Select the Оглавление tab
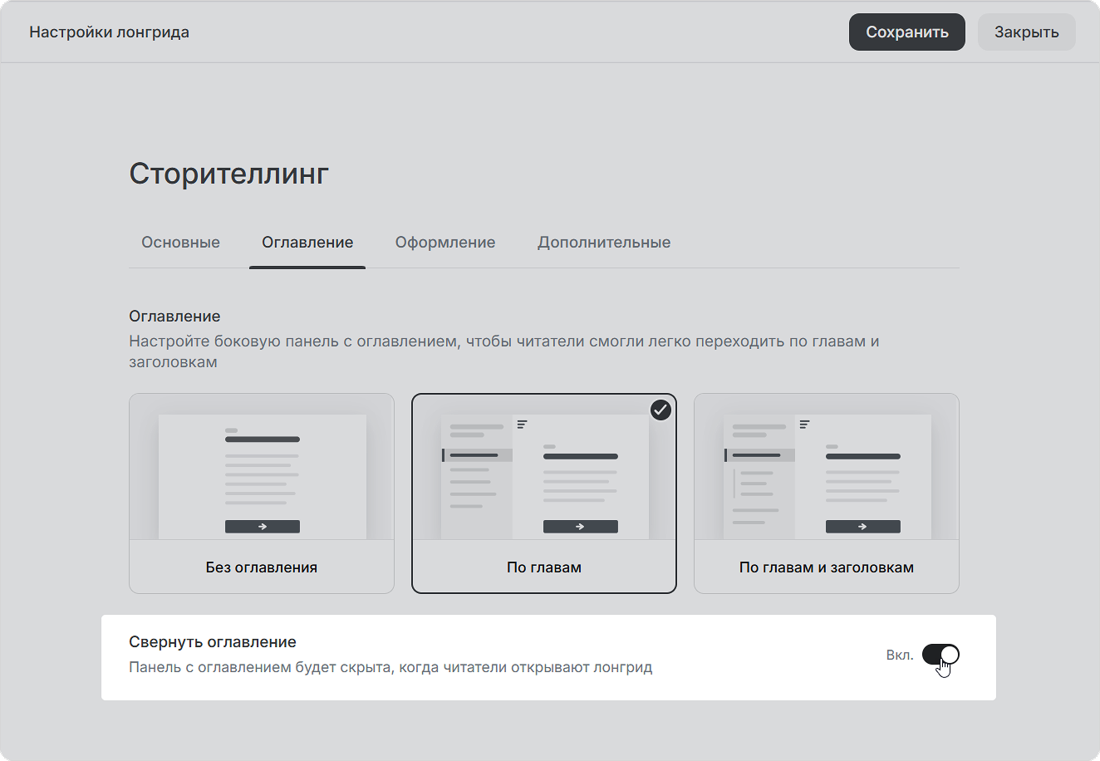1100x761 pixels. [x=307, y=243]
